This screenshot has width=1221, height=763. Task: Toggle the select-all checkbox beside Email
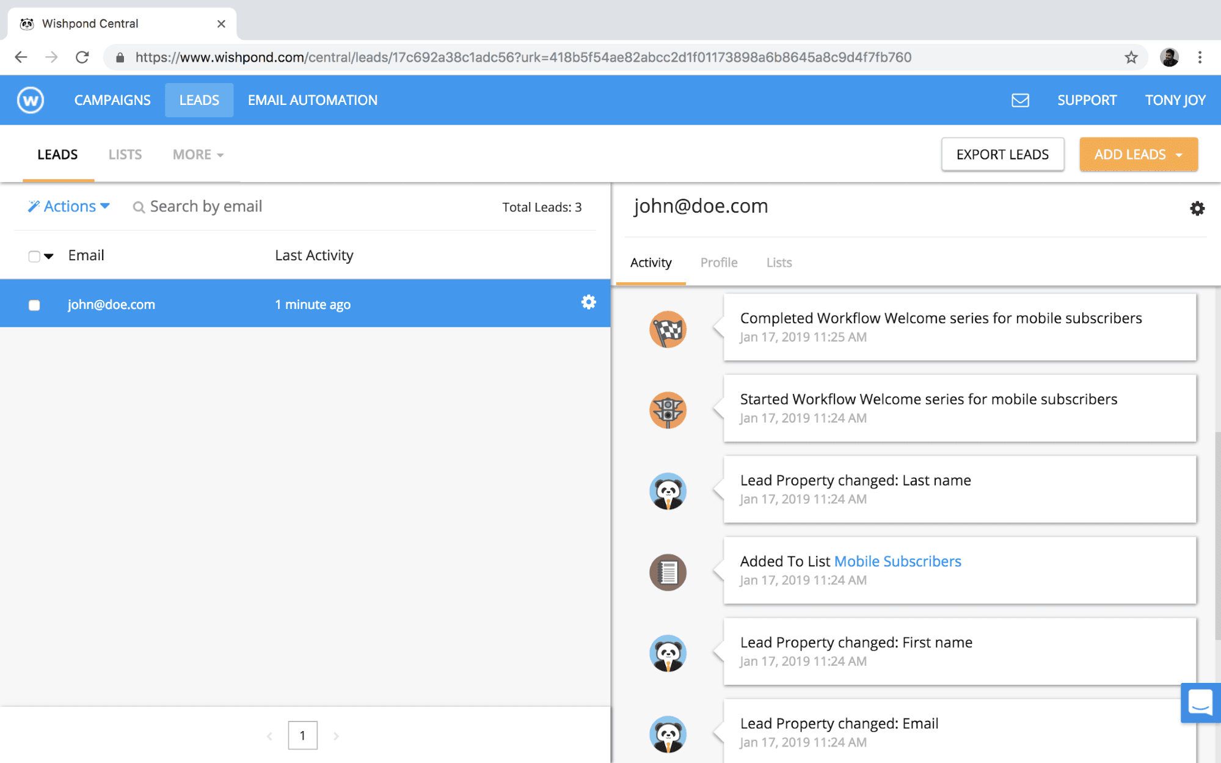point(34,257)
